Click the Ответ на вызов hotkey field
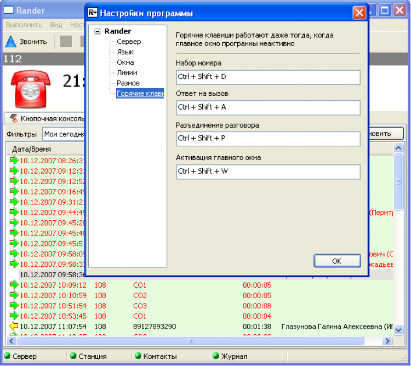 268,108
